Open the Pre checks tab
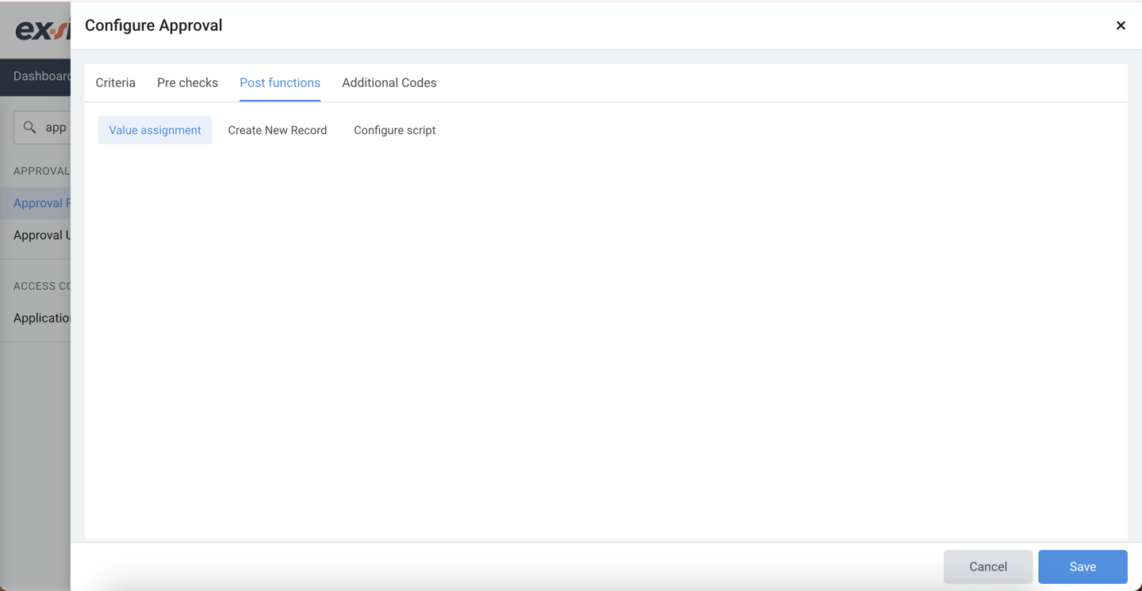Image resolution: width=1142 pixels, height=591 pixels. pyautogui.click(x=187, y=82)
